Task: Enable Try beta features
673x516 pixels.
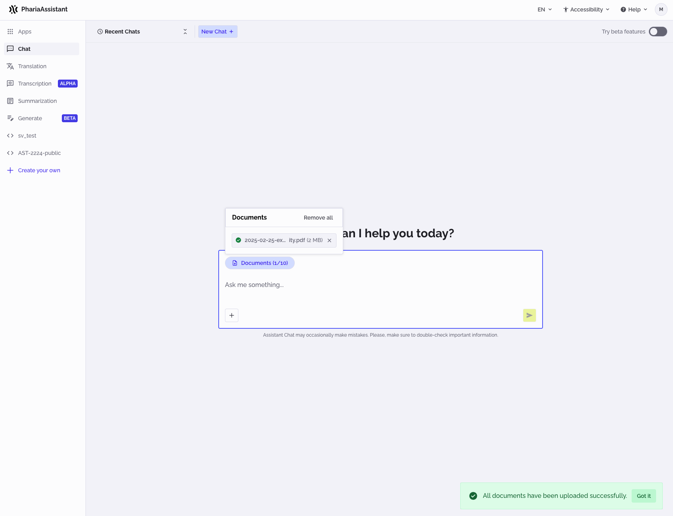Action: click(x=658, y=32)
